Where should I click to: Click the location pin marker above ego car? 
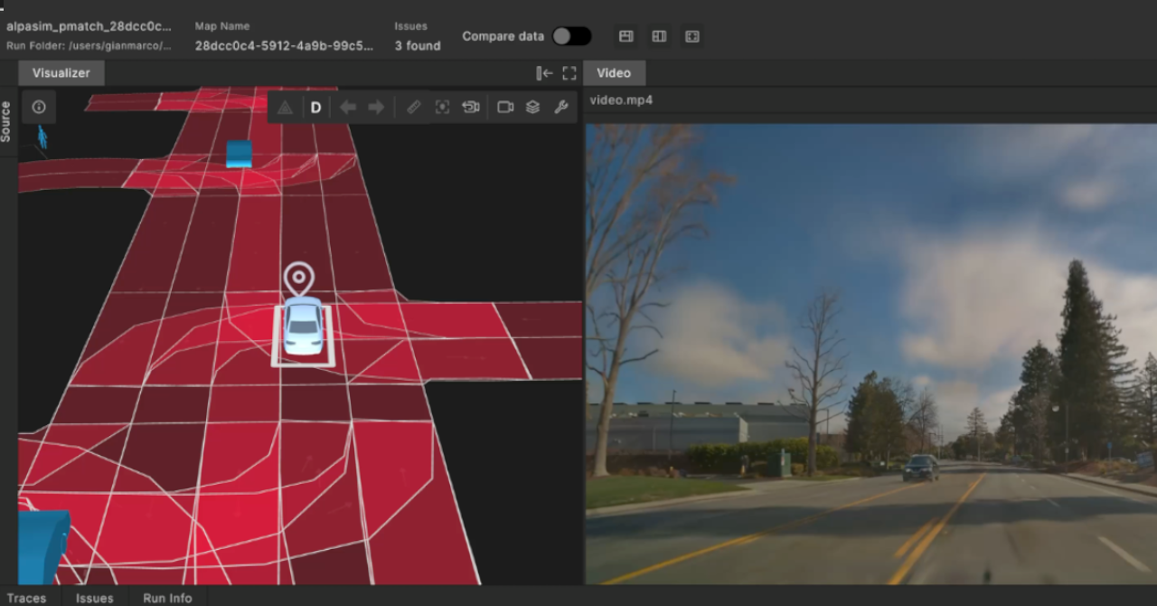coord(299,279)
